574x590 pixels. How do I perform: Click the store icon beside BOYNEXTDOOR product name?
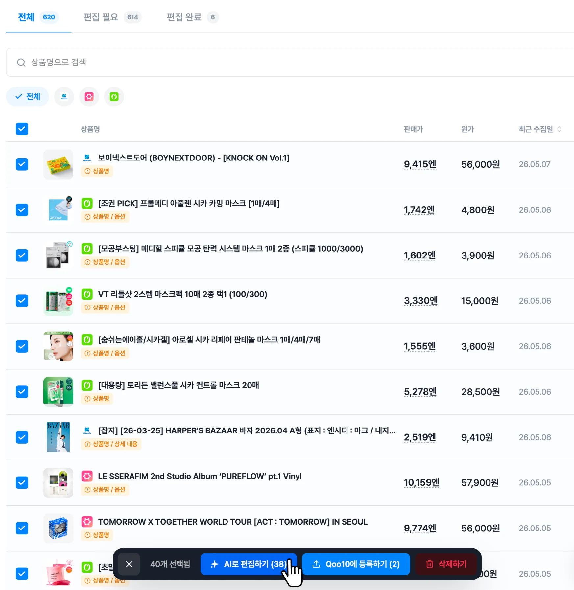tap(87, 158)
